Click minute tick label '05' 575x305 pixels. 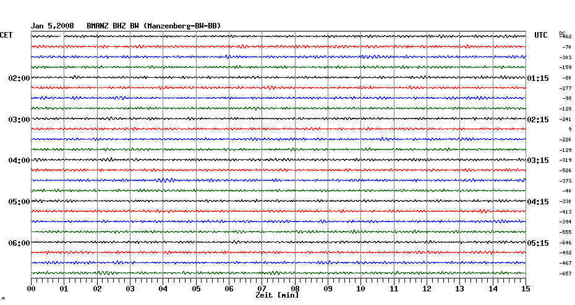(x=196, y=289)
